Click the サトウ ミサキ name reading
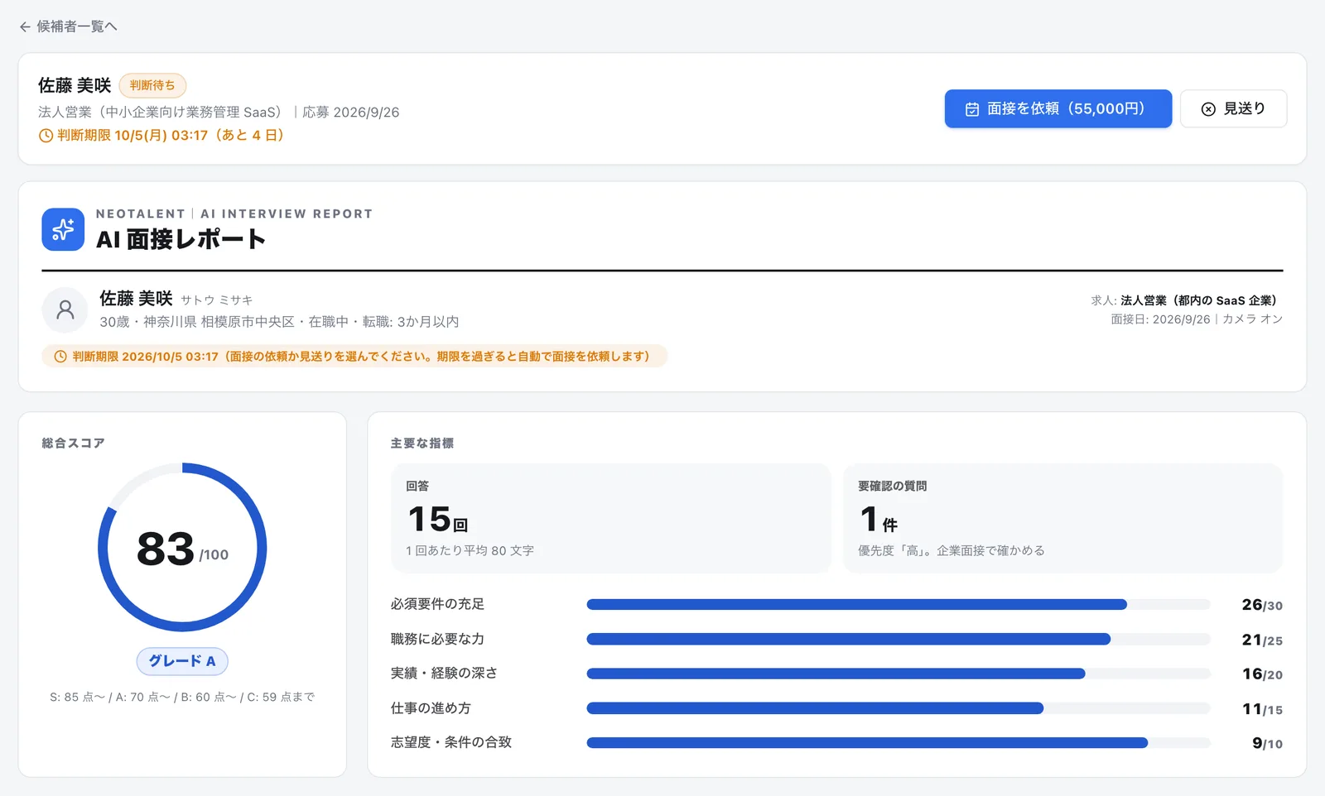 [217, 300]
